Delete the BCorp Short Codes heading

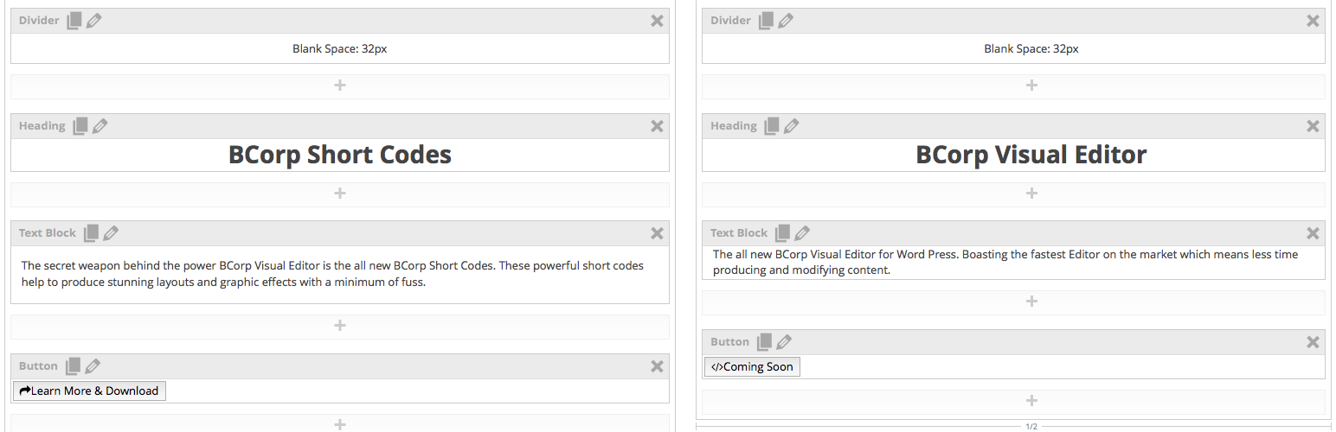657,126
